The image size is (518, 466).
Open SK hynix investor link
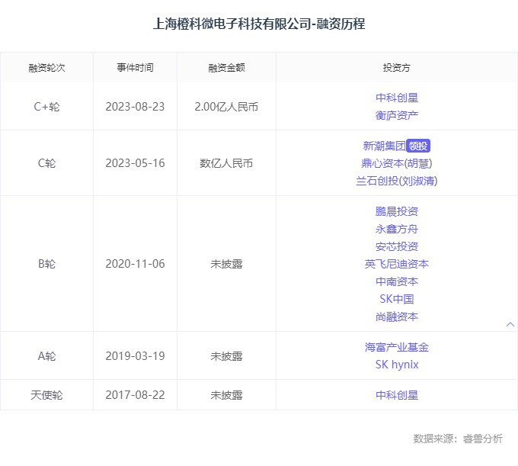[396, 365]
